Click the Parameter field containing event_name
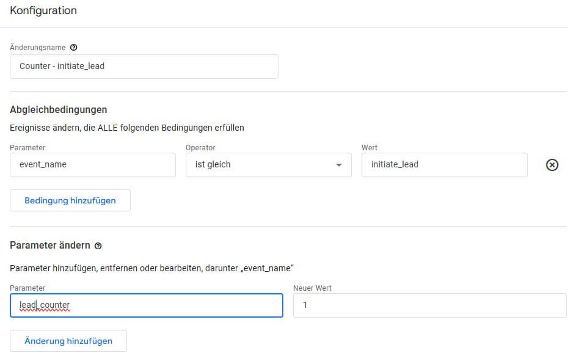The image size is (568, 361). [x=93, y=165]
